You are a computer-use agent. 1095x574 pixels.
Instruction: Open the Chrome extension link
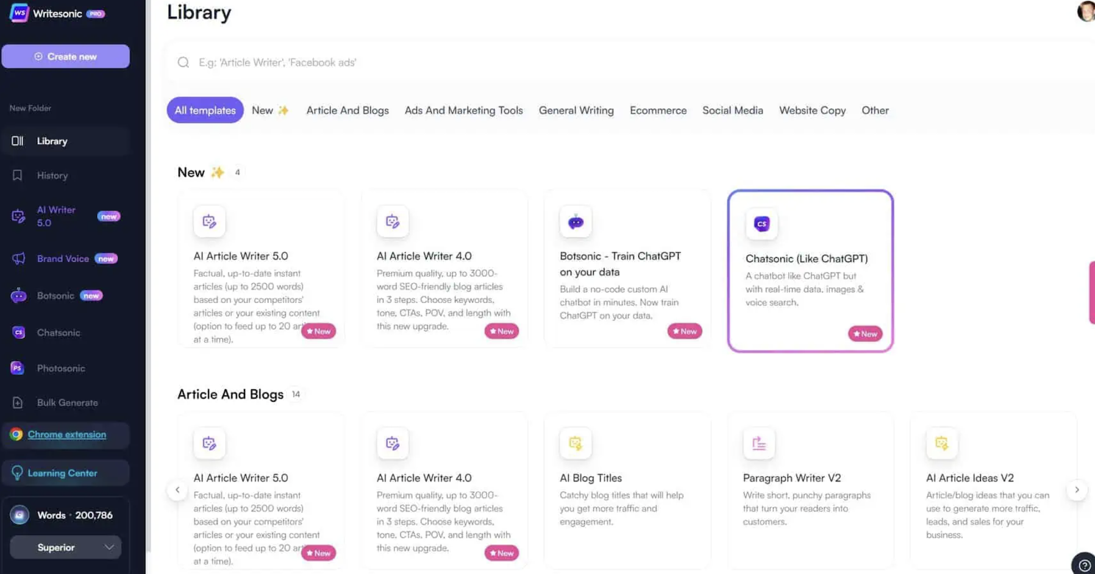pos(66,434)
